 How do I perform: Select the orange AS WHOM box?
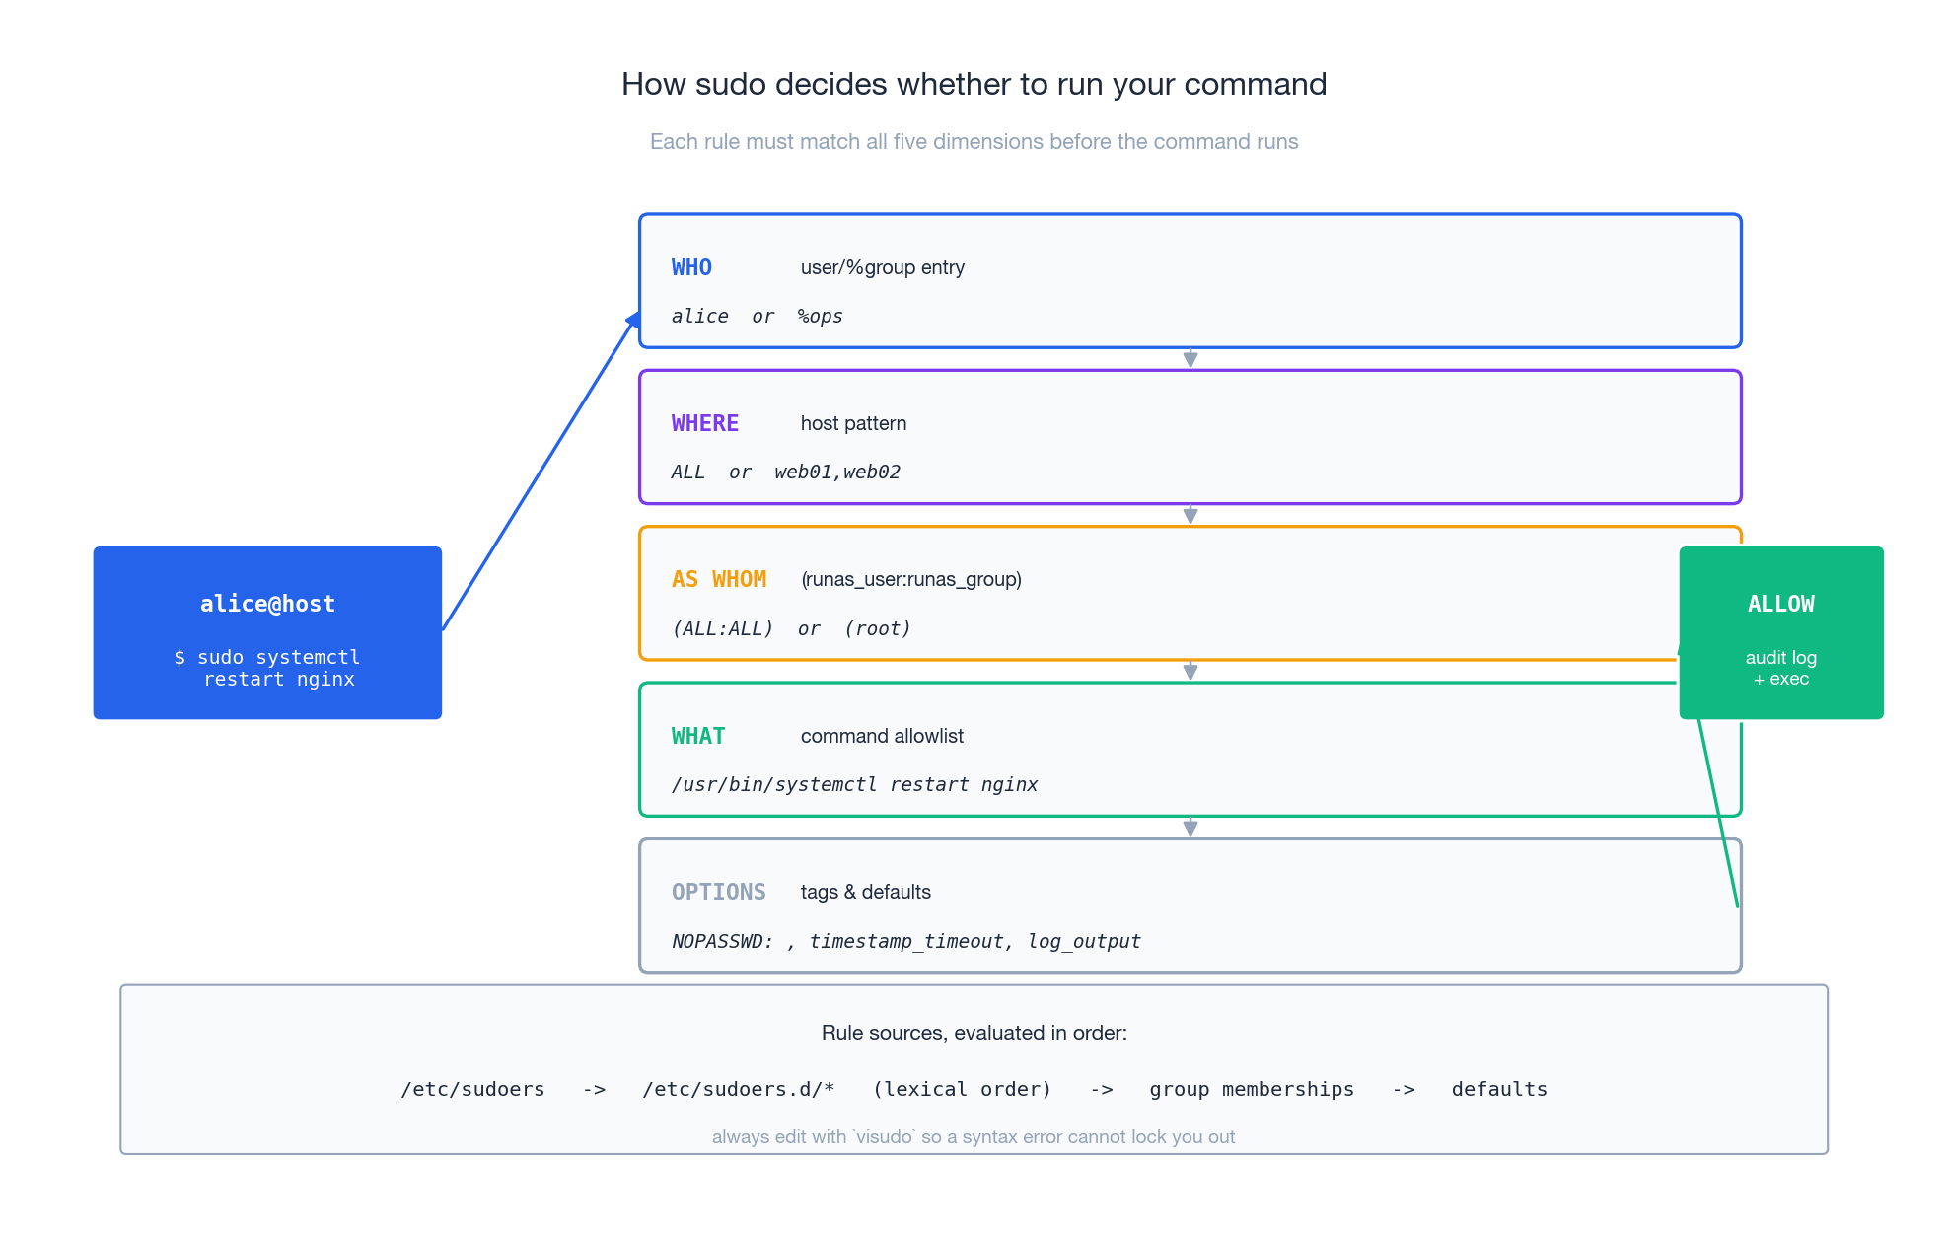[x=1189, y=593]
